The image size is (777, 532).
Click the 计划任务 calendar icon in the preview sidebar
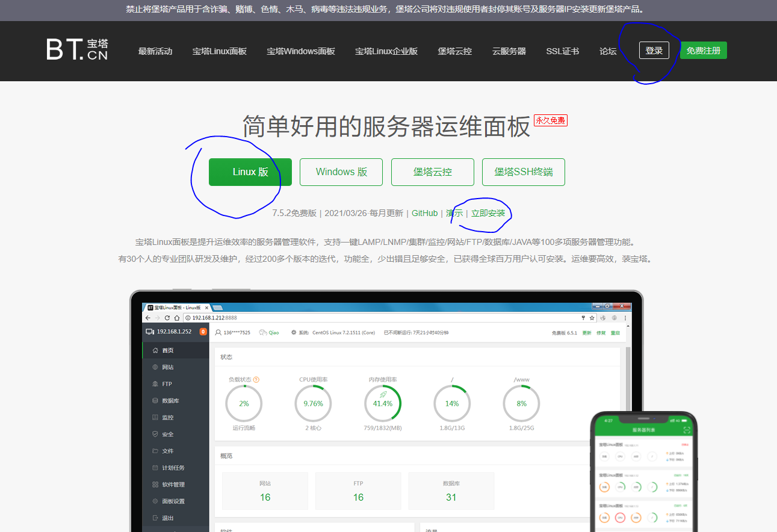[155, 468]
